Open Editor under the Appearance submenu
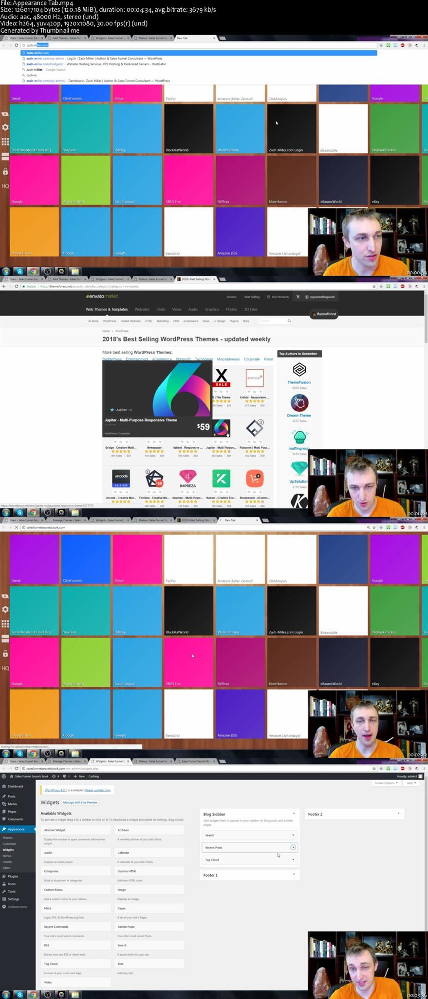The image size is (428, 999). click(6, 868)
